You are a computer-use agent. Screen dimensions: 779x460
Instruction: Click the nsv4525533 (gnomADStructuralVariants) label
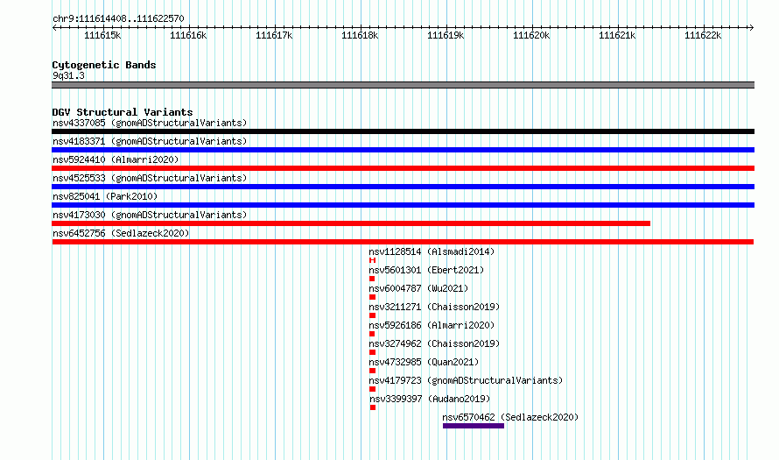[150, 178]
